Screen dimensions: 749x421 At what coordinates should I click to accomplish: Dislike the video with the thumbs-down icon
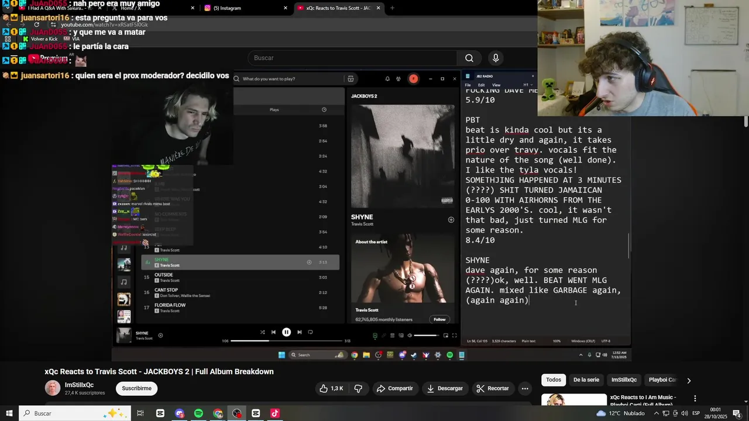tap(358, 388)
